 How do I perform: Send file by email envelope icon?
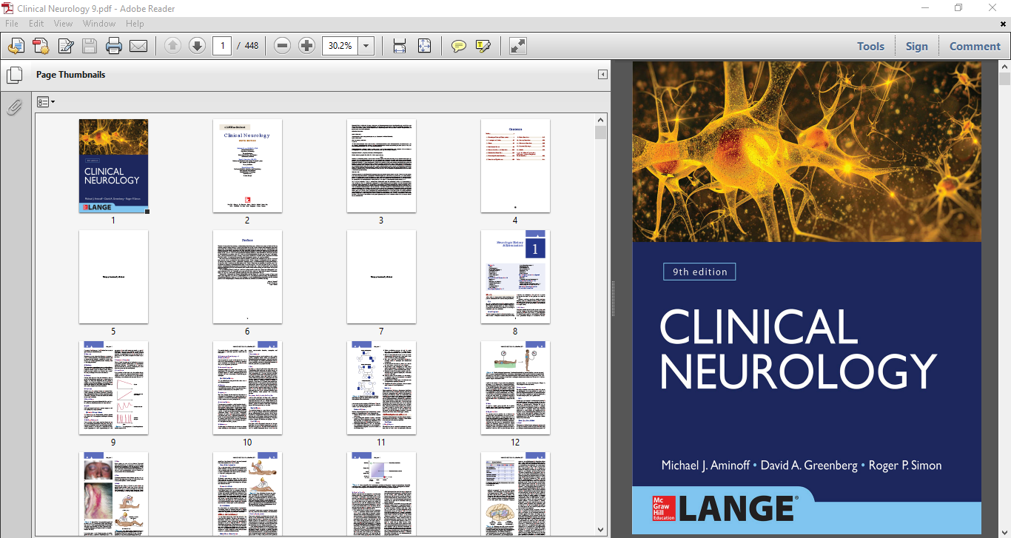click(x=138, y=46)
